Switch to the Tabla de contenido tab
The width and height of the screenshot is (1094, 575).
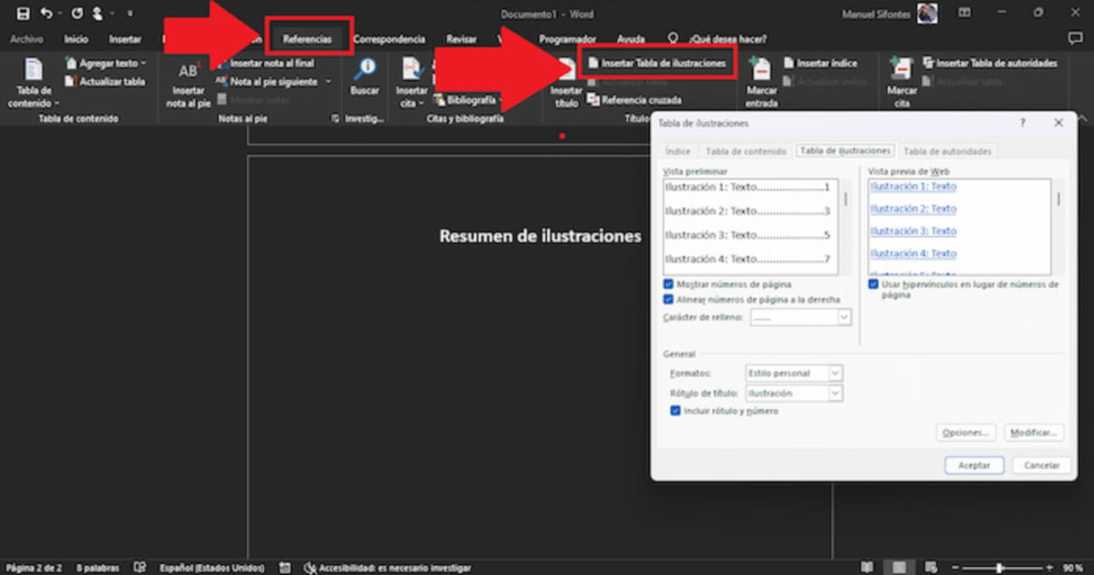746,150
